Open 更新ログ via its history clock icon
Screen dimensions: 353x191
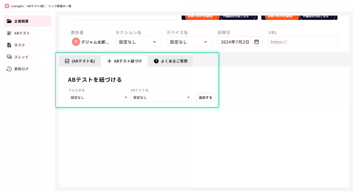point(9,69)
